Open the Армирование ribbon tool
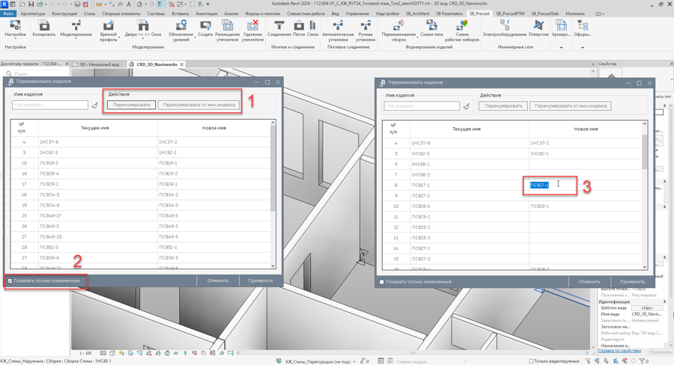This screenshot has height=365, width=674. [561, 28]
